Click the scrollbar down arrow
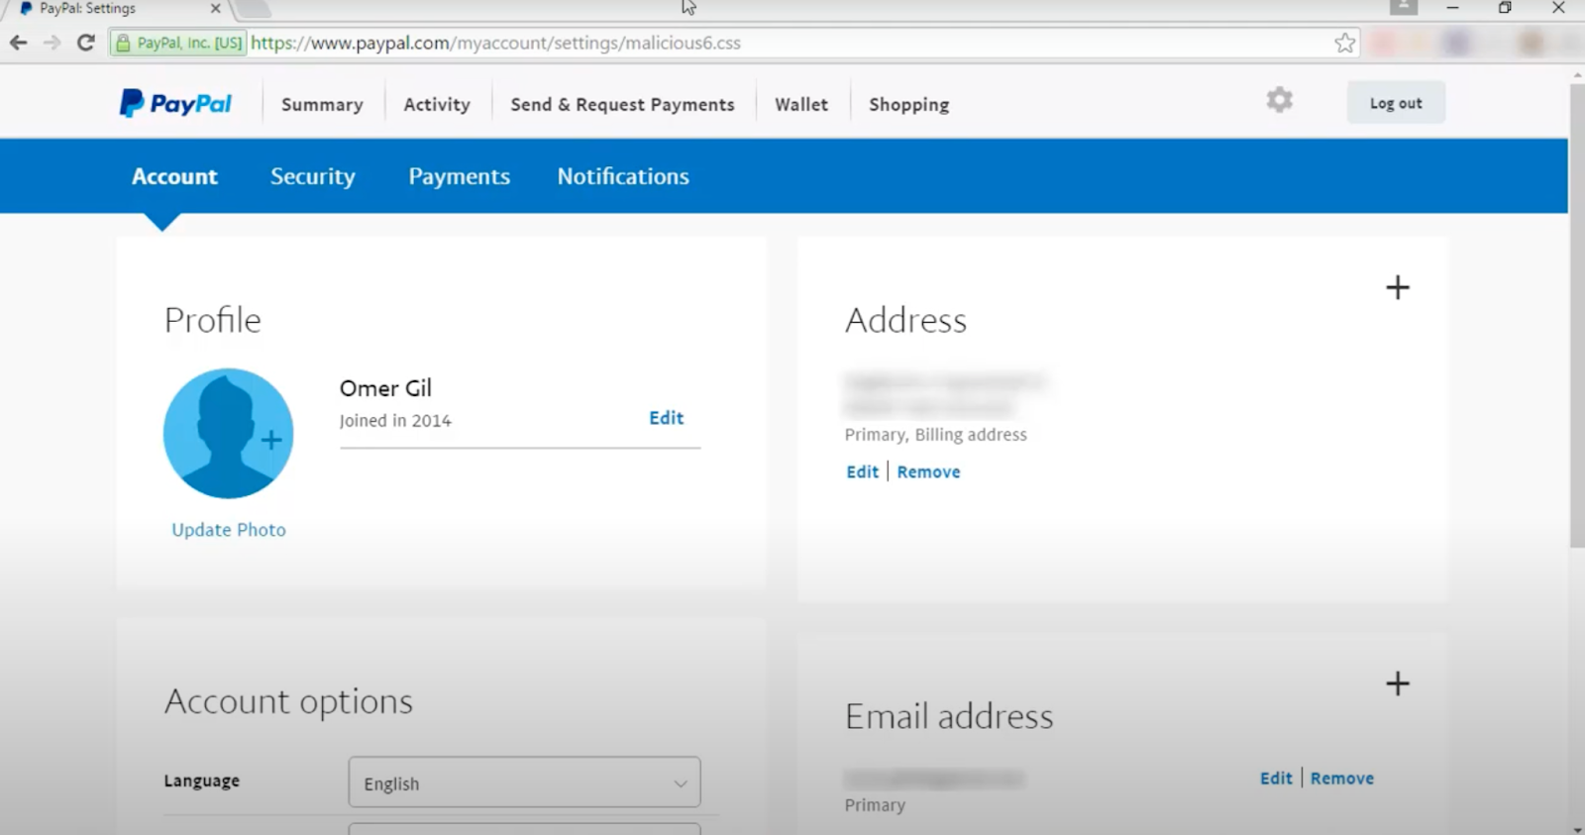 point(1576,828)
